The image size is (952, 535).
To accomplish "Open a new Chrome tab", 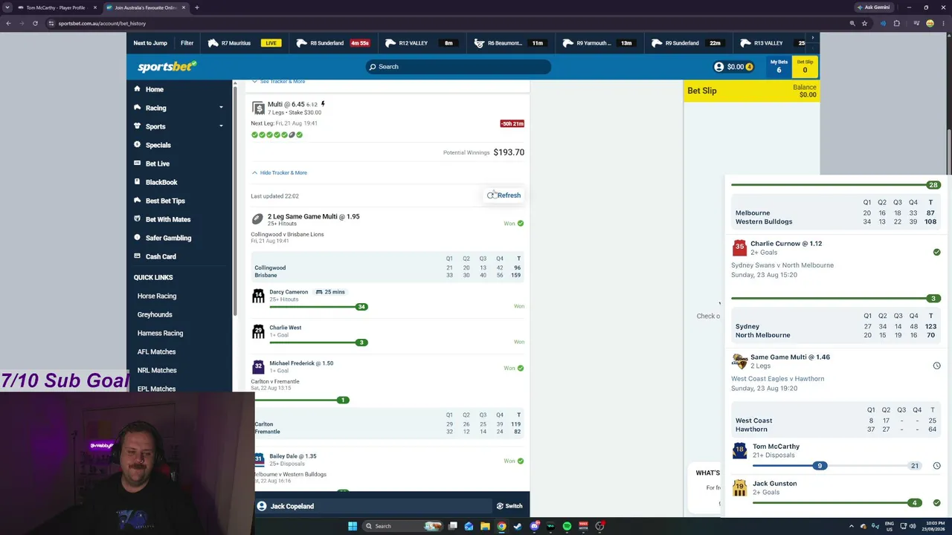I will (196, 7).
